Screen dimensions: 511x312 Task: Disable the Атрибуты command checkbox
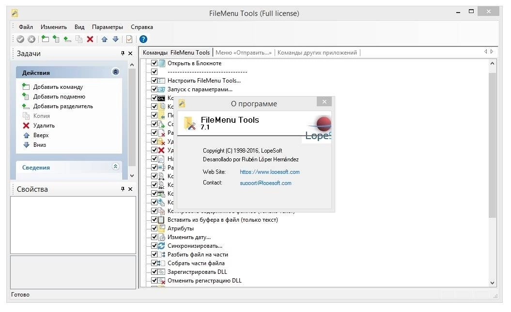(155, 228)
